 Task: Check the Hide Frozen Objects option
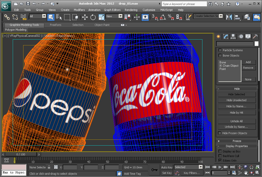[x=220, y=133]
